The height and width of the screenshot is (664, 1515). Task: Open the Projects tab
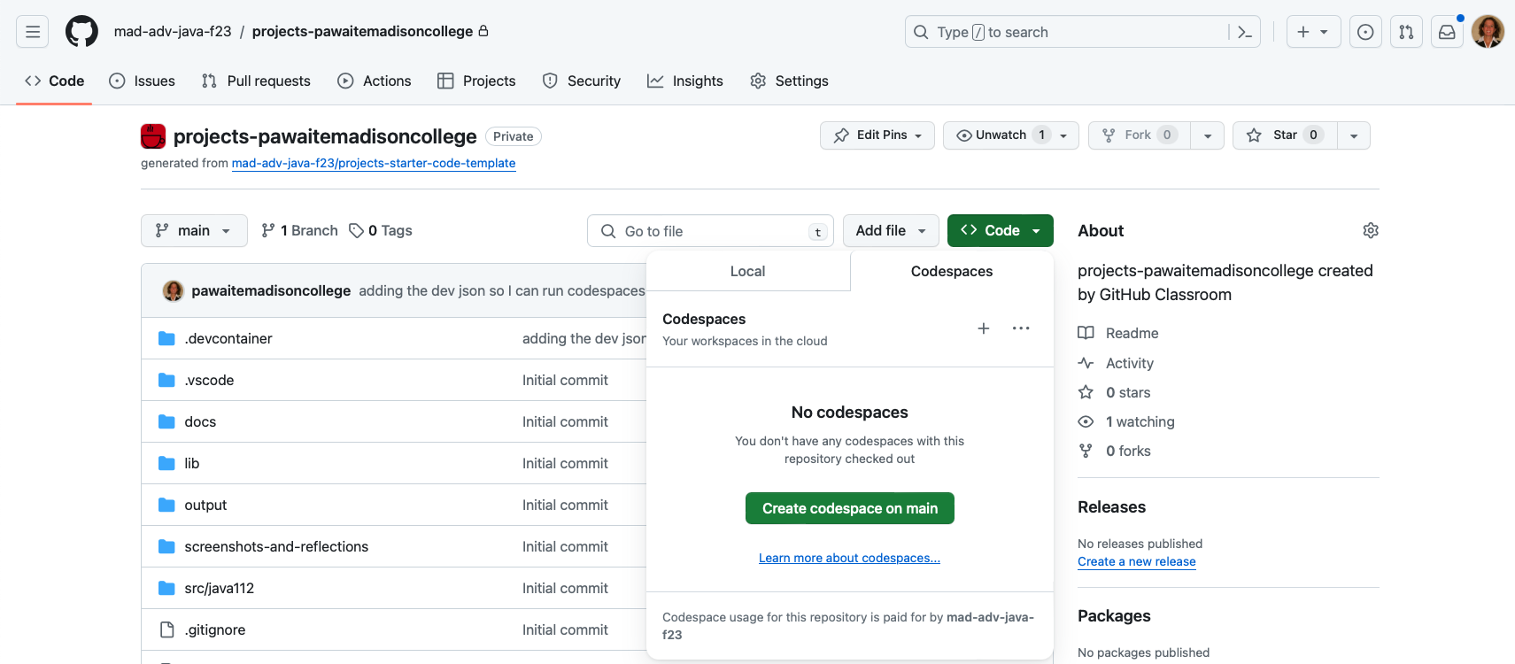coord(476,81)
